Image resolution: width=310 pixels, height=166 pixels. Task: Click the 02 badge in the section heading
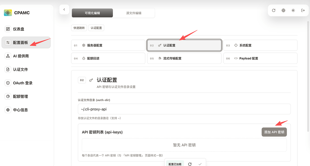(82, 80)
